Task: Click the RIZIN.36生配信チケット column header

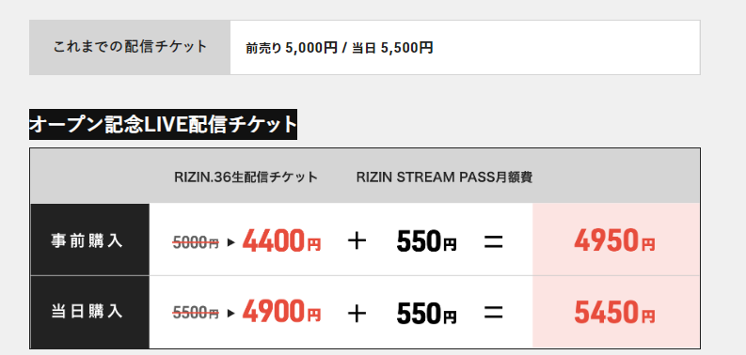Action: (x=246, y=177)
